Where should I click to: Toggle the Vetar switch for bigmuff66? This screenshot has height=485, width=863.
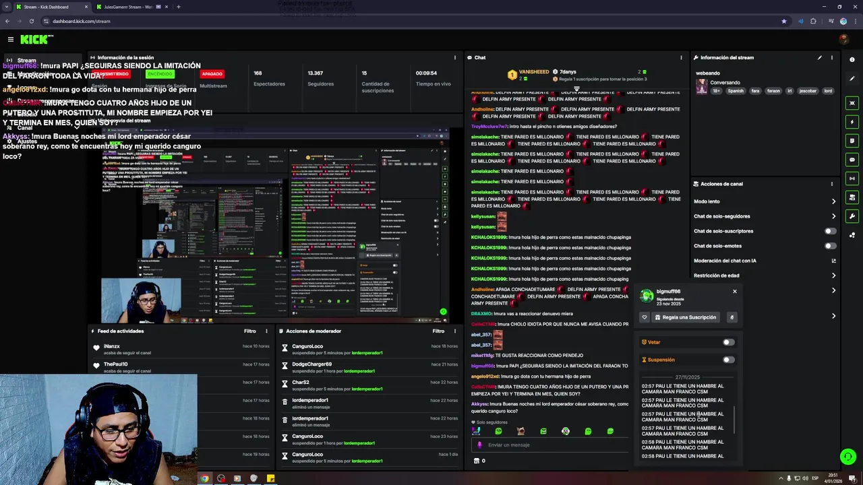point(728,342)
